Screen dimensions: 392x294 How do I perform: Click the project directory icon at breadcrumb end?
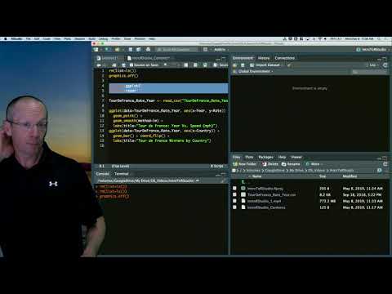tap(379, 171)
